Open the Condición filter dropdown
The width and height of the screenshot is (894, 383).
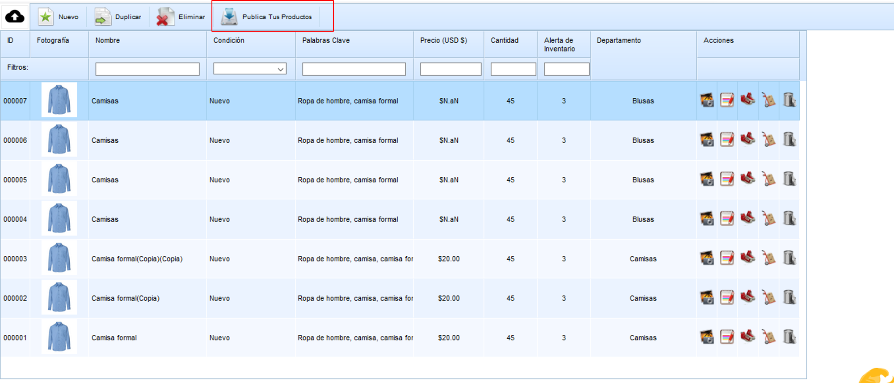coord(250,69)
